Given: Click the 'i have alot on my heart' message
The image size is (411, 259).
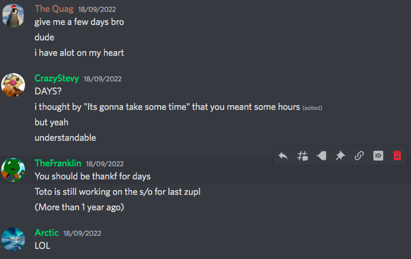Looking at the screenshot, I should (79, 53).
